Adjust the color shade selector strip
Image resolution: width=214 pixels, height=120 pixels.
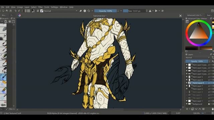tap(199, 48)
